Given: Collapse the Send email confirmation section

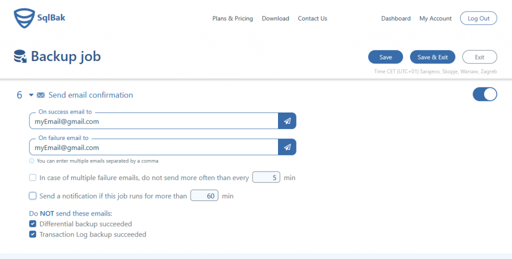Looking at the screenshot, I should pyautogui.click(x=31, y=95).
